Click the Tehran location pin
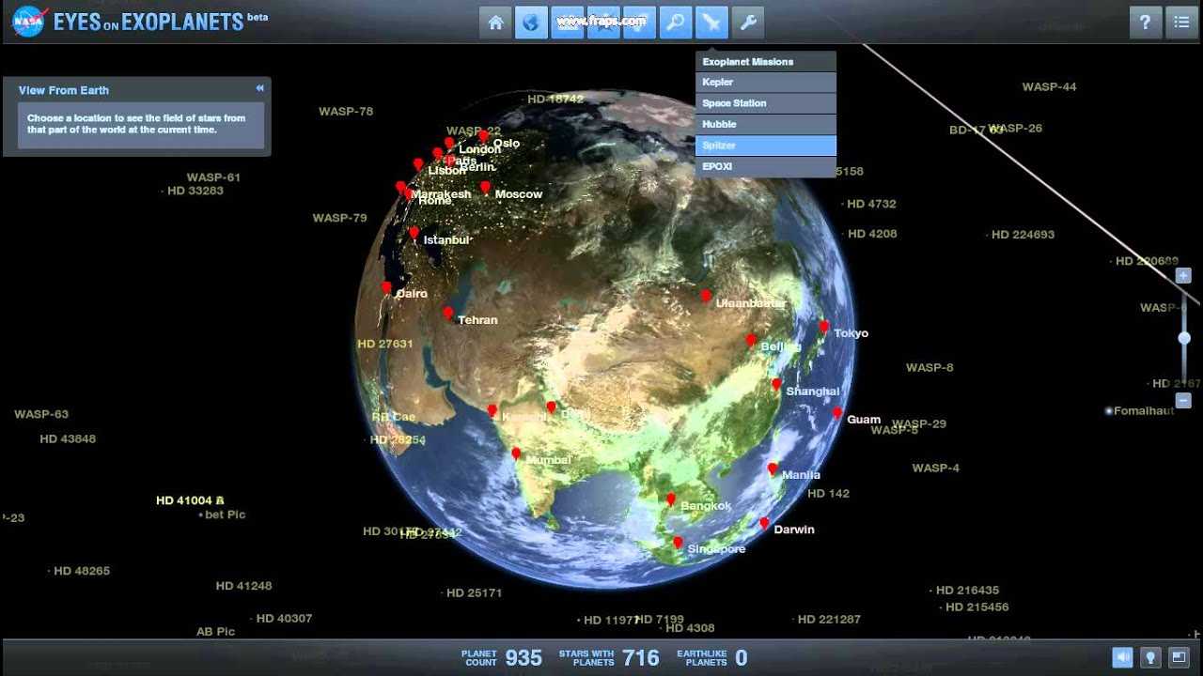Image resolution: width=1203 pixels, height=676 pixels. (448, 314)
